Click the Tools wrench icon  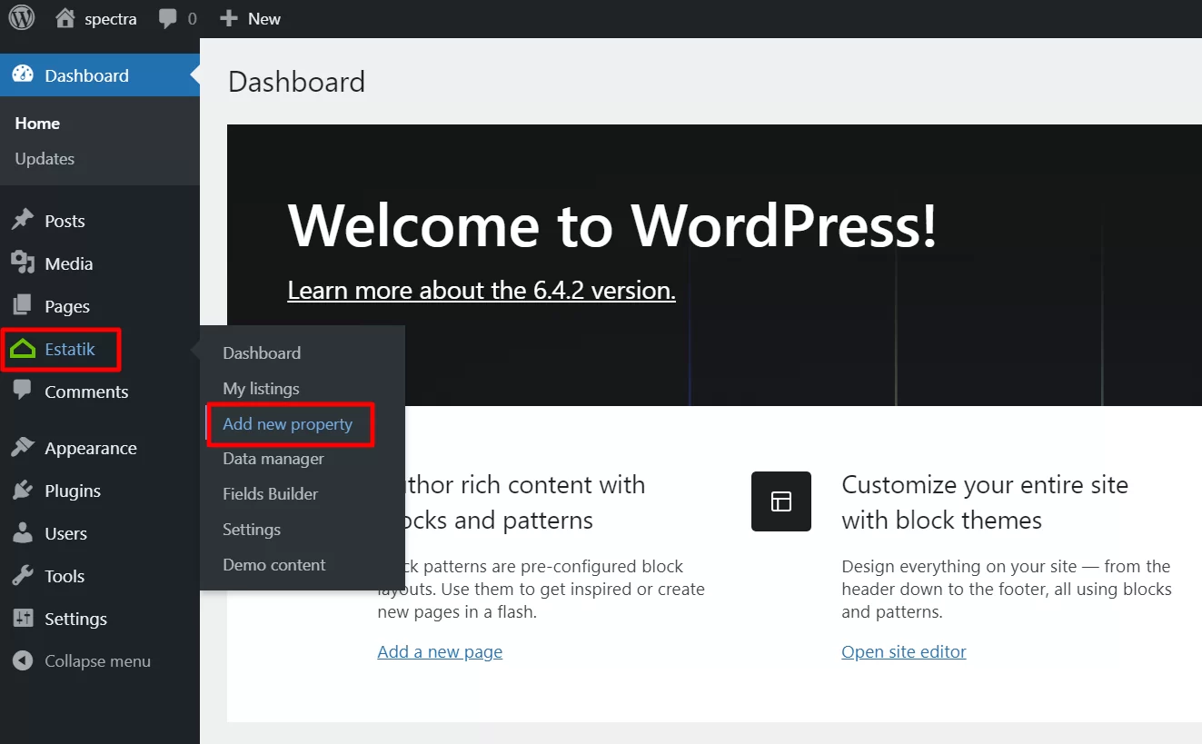23,576
